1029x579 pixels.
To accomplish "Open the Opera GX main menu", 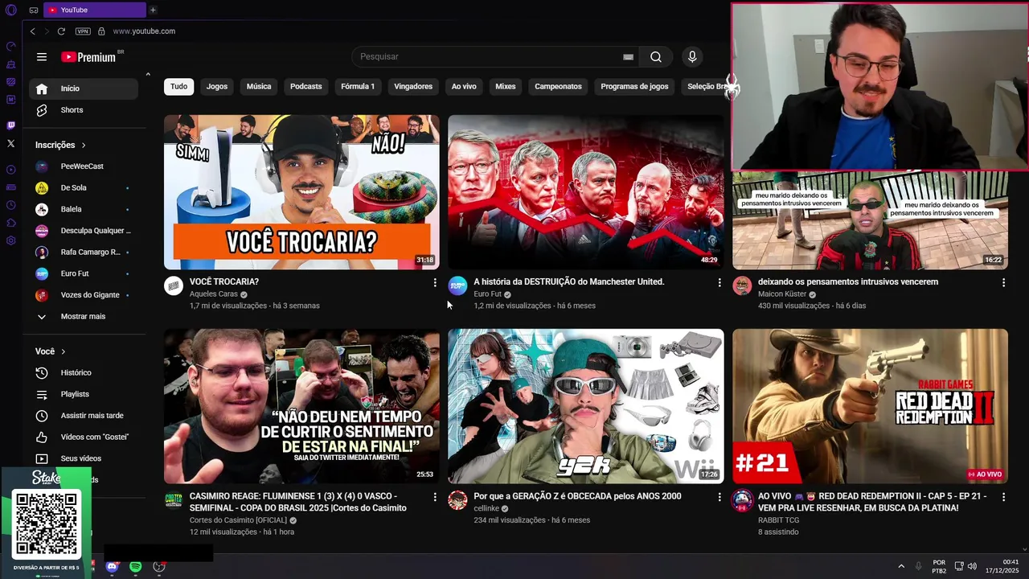I will 11,10.
